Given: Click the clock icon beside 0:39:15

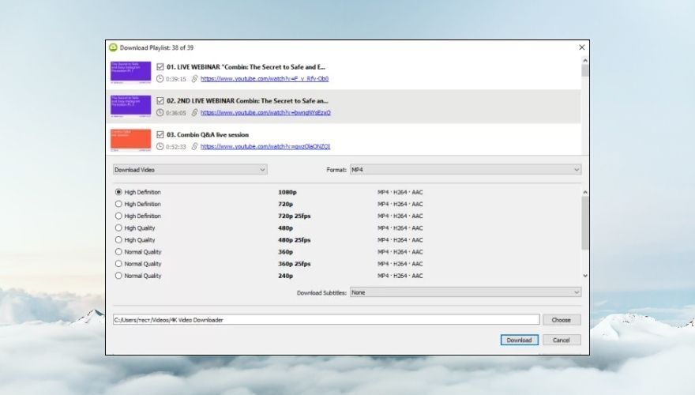Looking at the screenshot, I should [160, 79].
